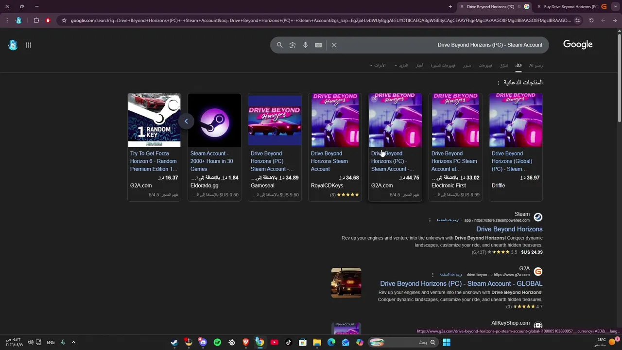Open a new browser tab with plus
Screen dimensions: 622x350
[450, 7]
